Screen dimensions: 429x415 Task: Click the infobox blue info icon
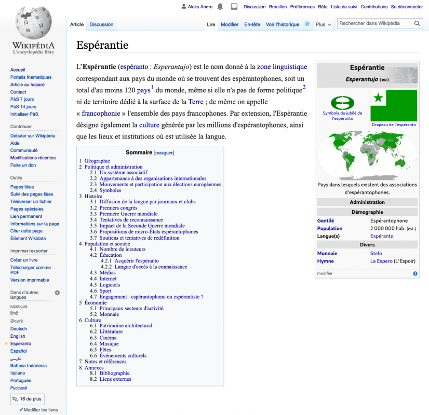(x=415, y=273)
